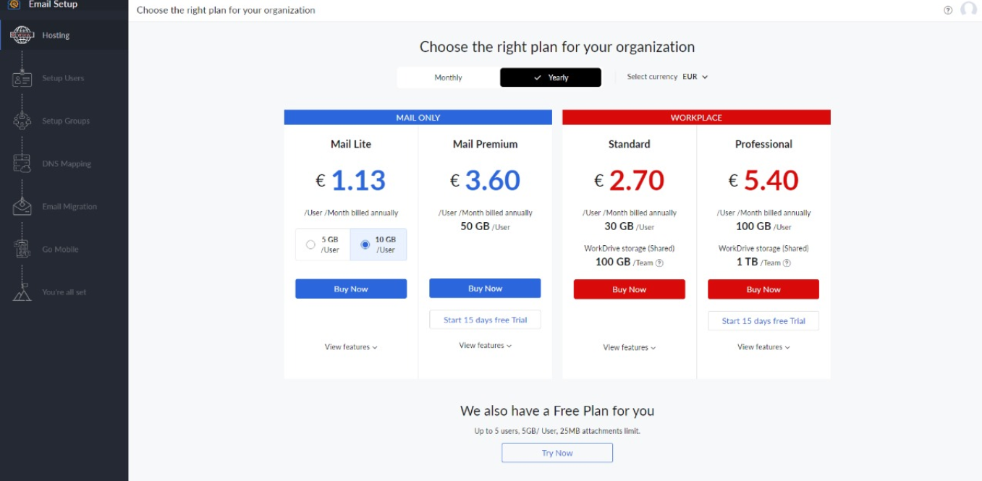982x481 pixels.
Task: Switch billing to Yearly tab
Action: tap(551, 77)
